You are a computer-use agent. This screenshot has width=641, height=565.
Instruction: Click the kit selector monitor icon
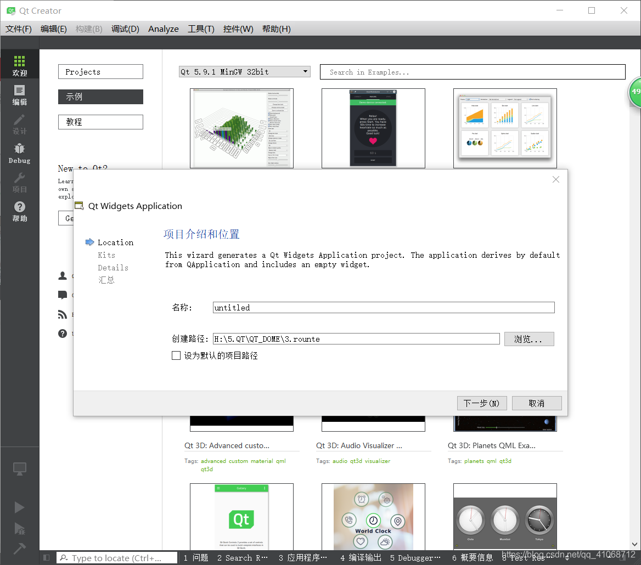click(x=20, y=468)
